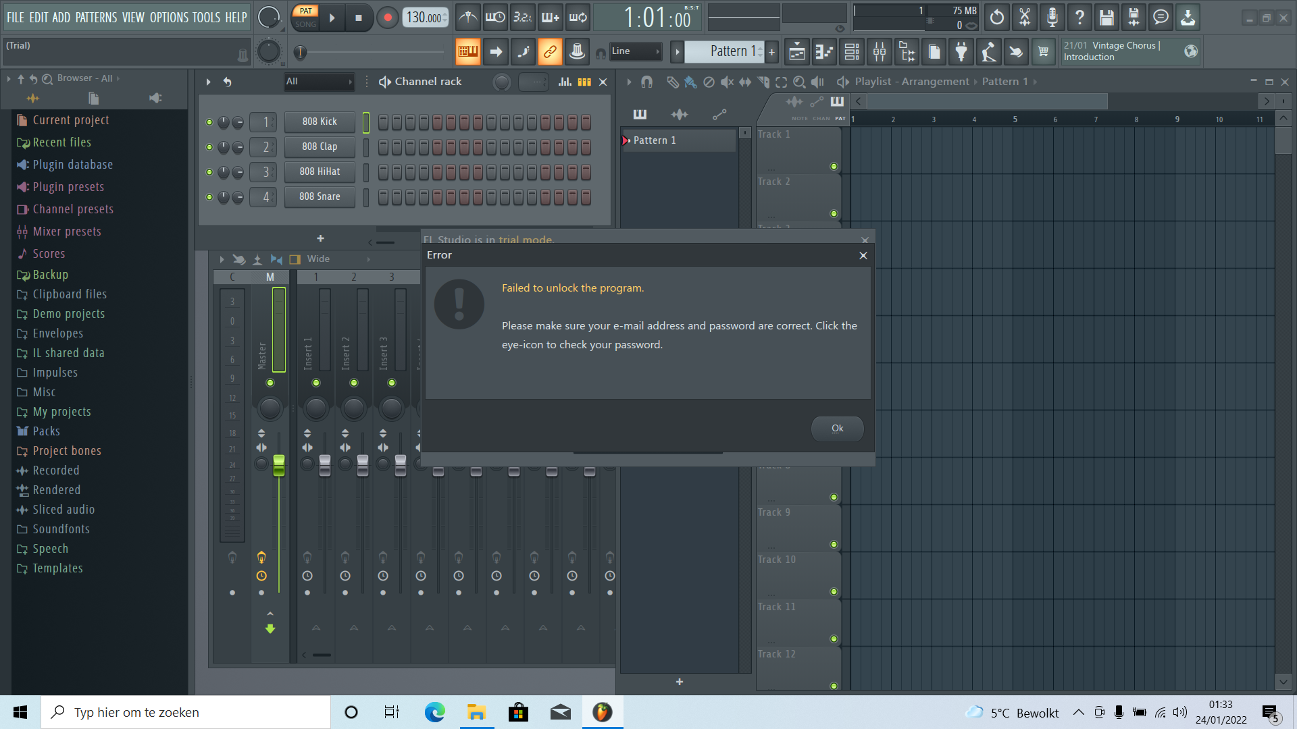Mute the 808 Clap channel LED
Viewport: 1297px width, 729px height.
click(209, 147)
